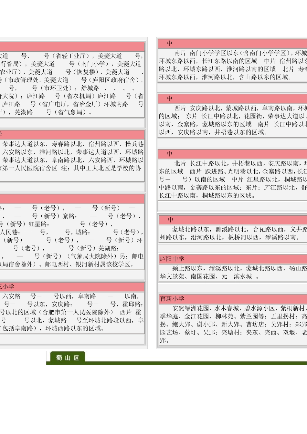The height and width of the screenshot is (434, 307).
Task: Click the line "西片 安庆路以北,蒙城路以西,阜南路以南"
Action: pyautogui.click(x=240, y=108)
